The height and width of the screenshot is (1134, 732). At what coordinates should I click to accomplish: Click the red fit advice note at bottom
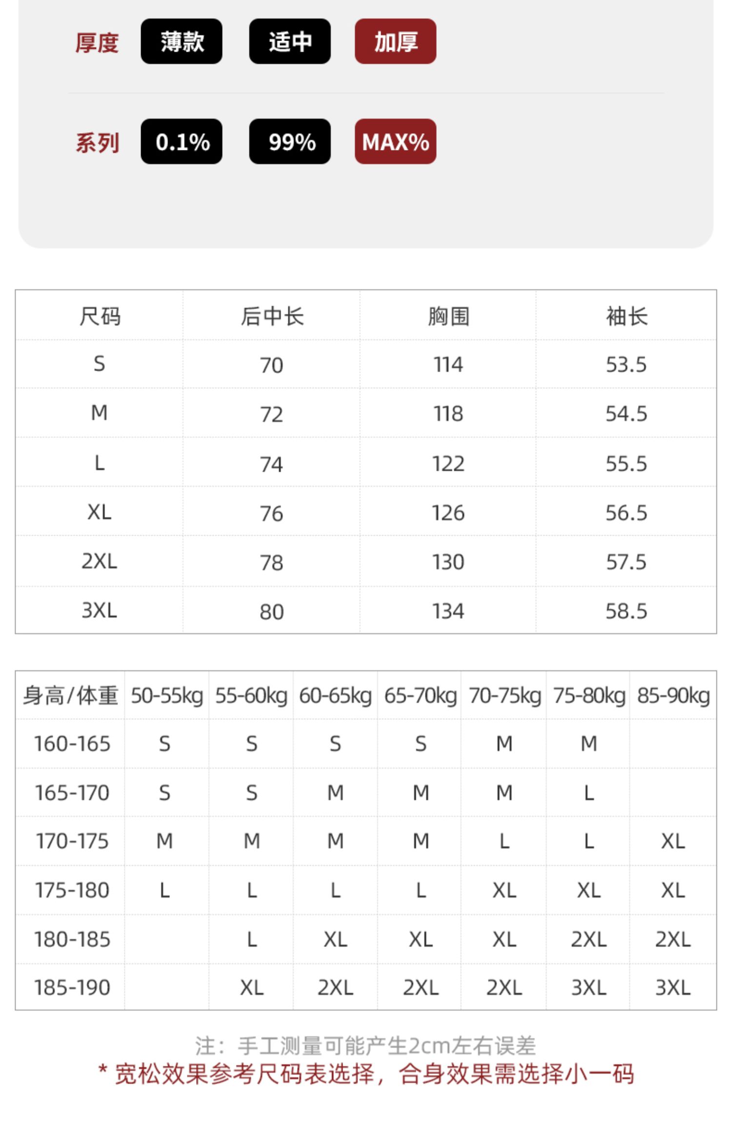point(366,1074)
